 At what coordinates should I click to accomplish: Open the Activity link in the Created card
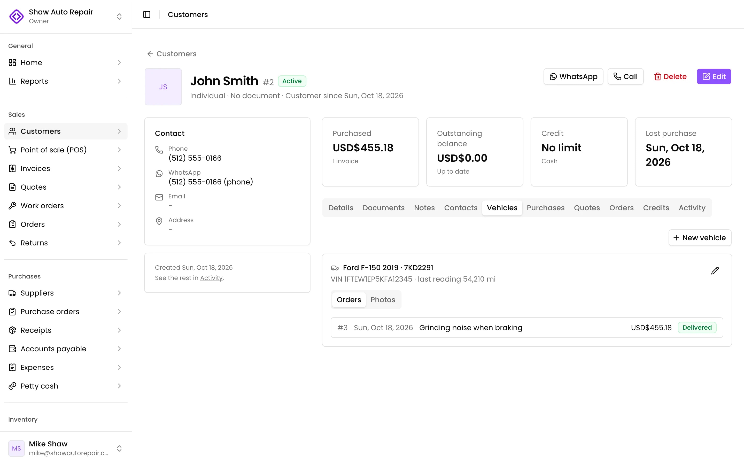(x=211, y=278)
